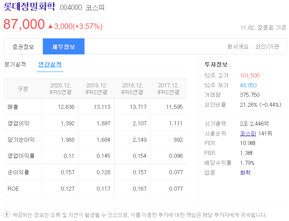The height and width of the screenshot is (221, 289).
Task: Click the 2020 영업이익률 value 0.11
Action: pyautogui.click(x=69, y=156)
